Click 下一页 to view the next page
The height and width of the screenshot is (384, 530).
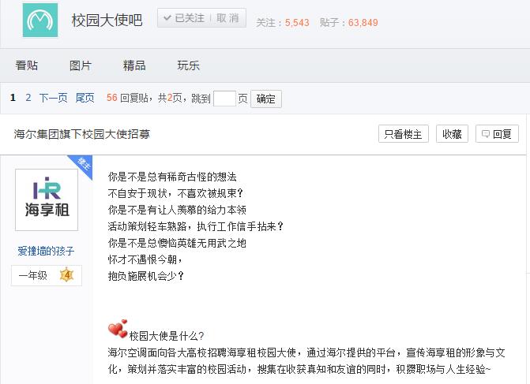pyautogui.click(x=54, y=98)
